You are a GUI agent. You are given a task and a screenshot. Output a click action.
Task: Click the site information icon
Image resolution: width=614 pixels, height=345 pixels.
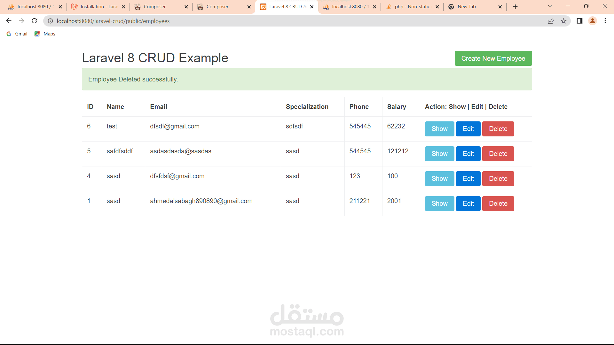(50, 21)
